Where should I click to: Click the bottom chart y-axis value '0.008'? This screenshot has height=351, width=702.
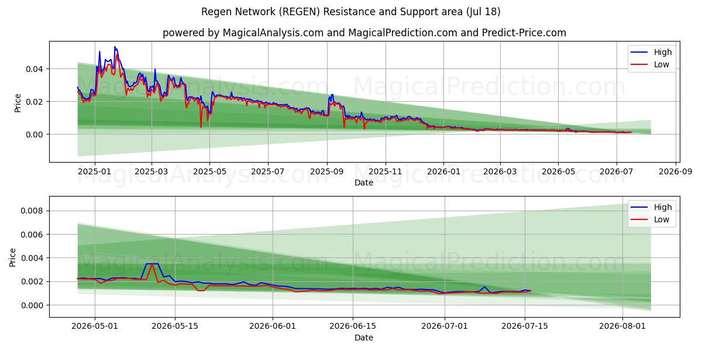33,211
